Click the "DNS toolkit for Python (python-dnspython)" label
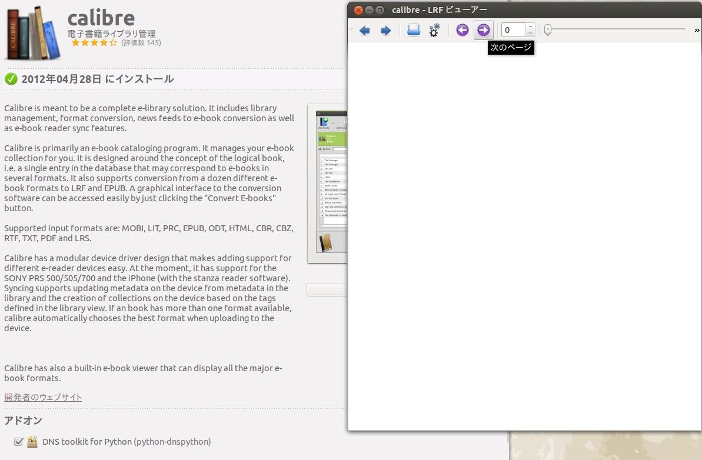 pyautogui.click(x=127, y=442)
